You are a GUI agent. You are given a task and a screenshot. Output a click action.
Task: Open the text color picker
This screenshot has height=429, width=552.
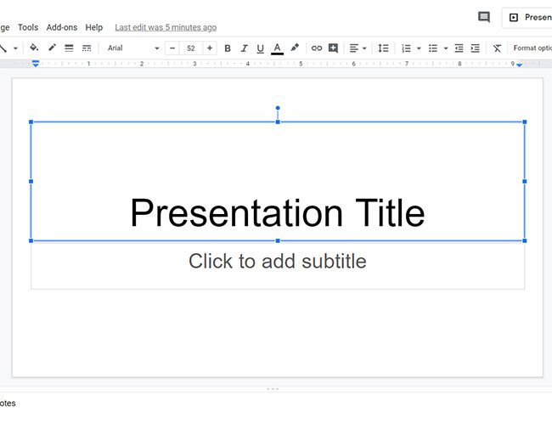click(277, 48)
